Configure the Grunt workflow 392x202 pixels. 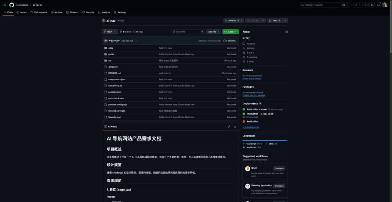click(279, 169)
